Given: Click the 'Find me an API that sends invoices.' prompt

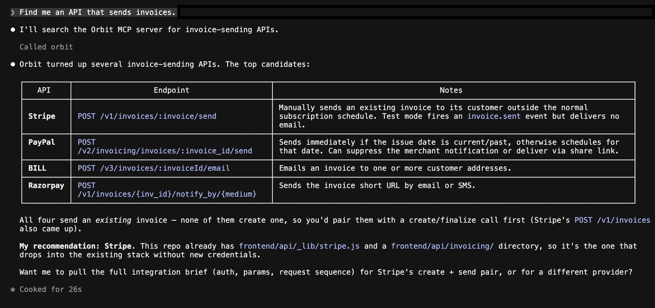Looking at the screenshot, I should [x=98, y=12].
